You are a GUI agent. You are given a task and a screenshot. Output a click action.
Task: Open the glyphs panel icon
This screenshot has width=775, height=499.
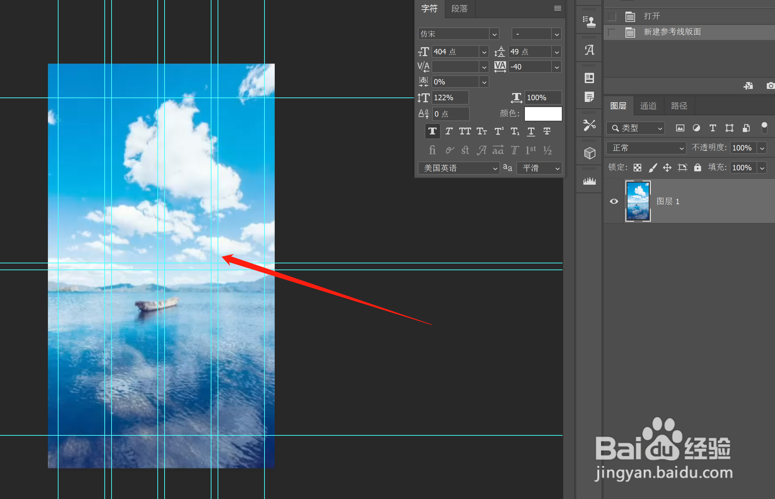(x=589, y=50)
